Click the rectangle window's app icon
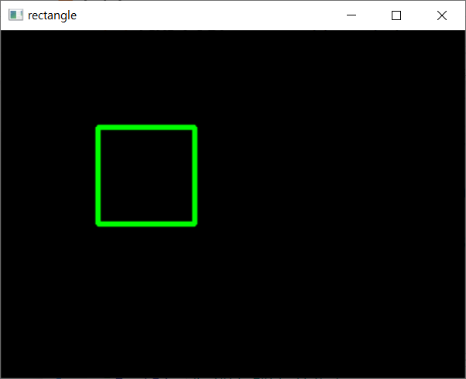This screenshot has height=379, width=466. pos(15,15)
